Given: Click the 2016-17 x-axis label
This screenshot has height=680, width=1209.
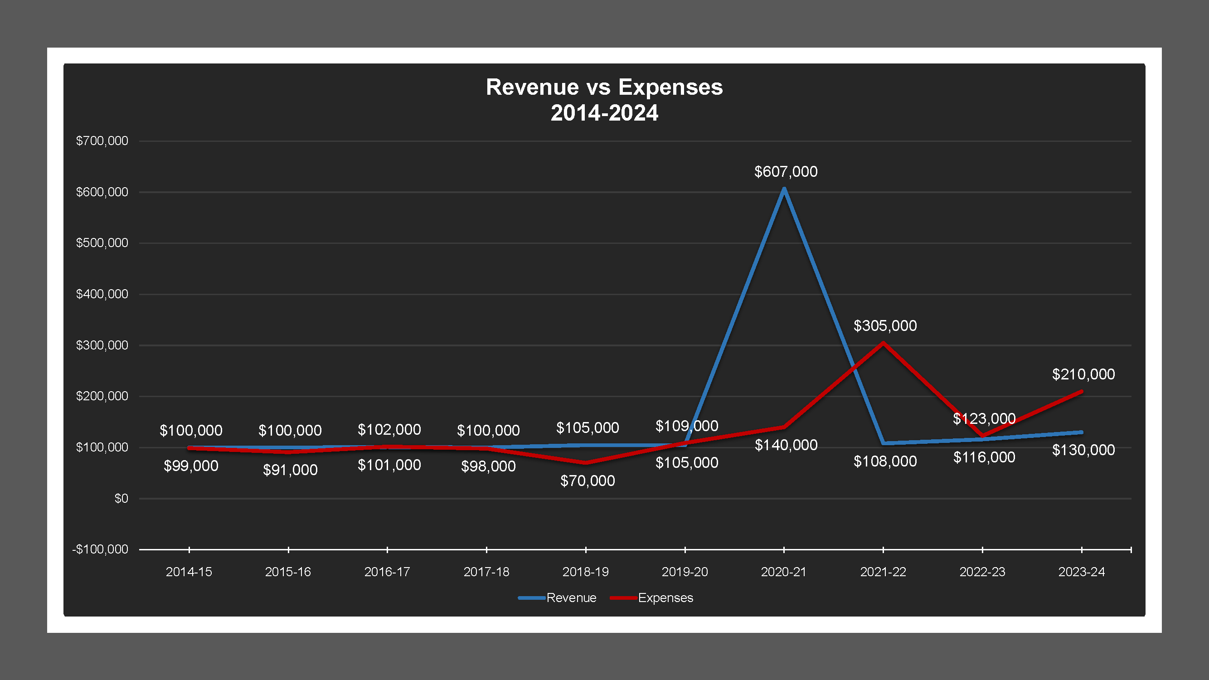Looking at the screenshot, I should (x=387, y=572).
